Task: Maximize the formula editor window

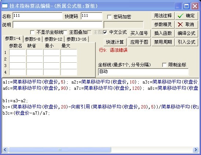Action: point(186,6)
